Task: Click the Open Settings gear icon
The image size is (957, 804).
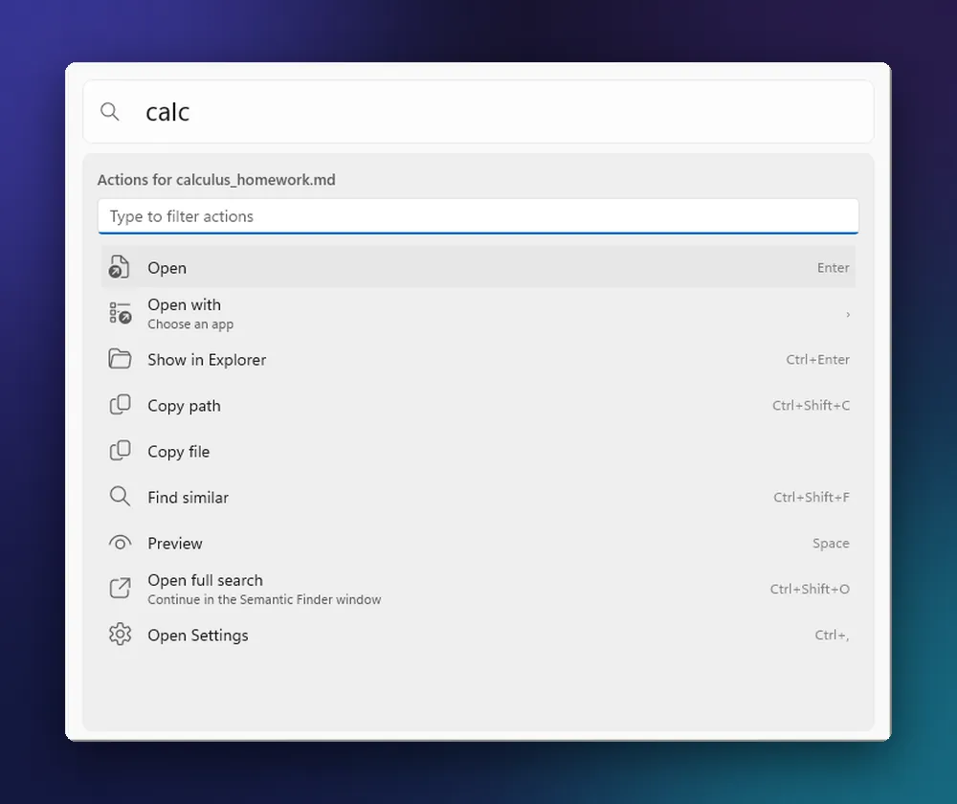Action: point(120,635)
